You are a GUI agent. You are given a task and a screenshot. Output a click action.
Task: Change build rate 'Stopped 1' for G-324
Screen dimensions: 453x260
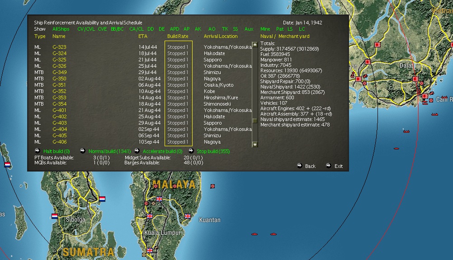point(178,53)
